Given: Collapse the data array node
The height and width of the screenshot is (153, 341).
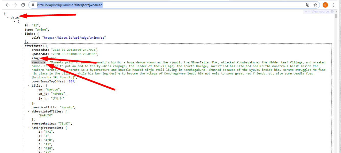Looking at the screenshot, I should (8, 18).
